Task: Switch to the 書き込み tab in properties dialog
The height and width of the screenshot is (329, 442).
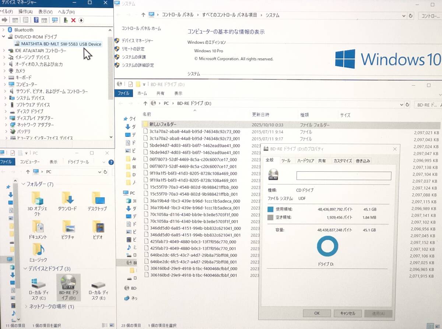Action: click(x=363, y=161)
